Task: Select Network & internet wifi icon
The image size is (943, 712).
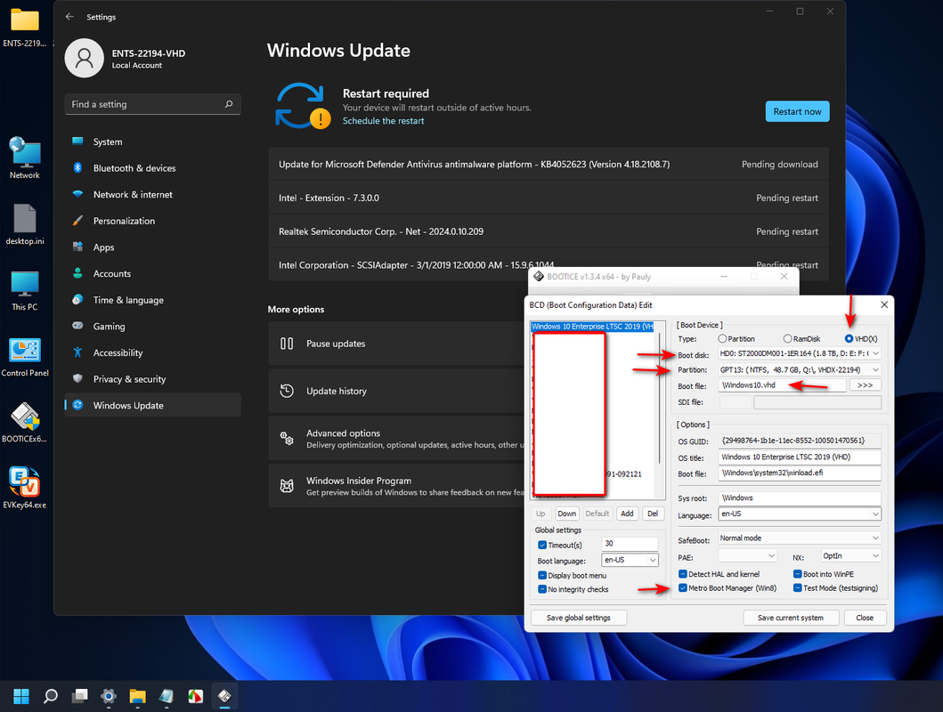Action: coord(77,194)
